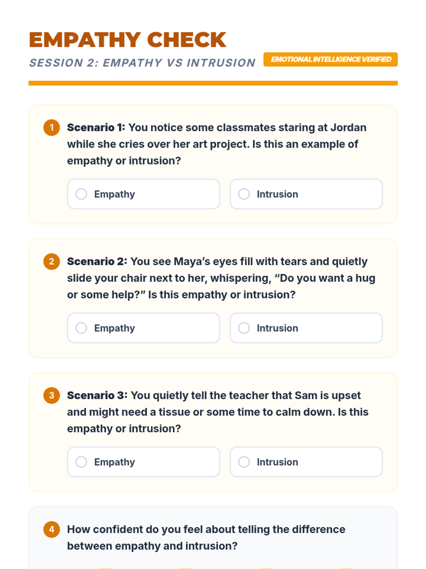Mark Scenario 2 as Empathy

click(x=81, y=328)
